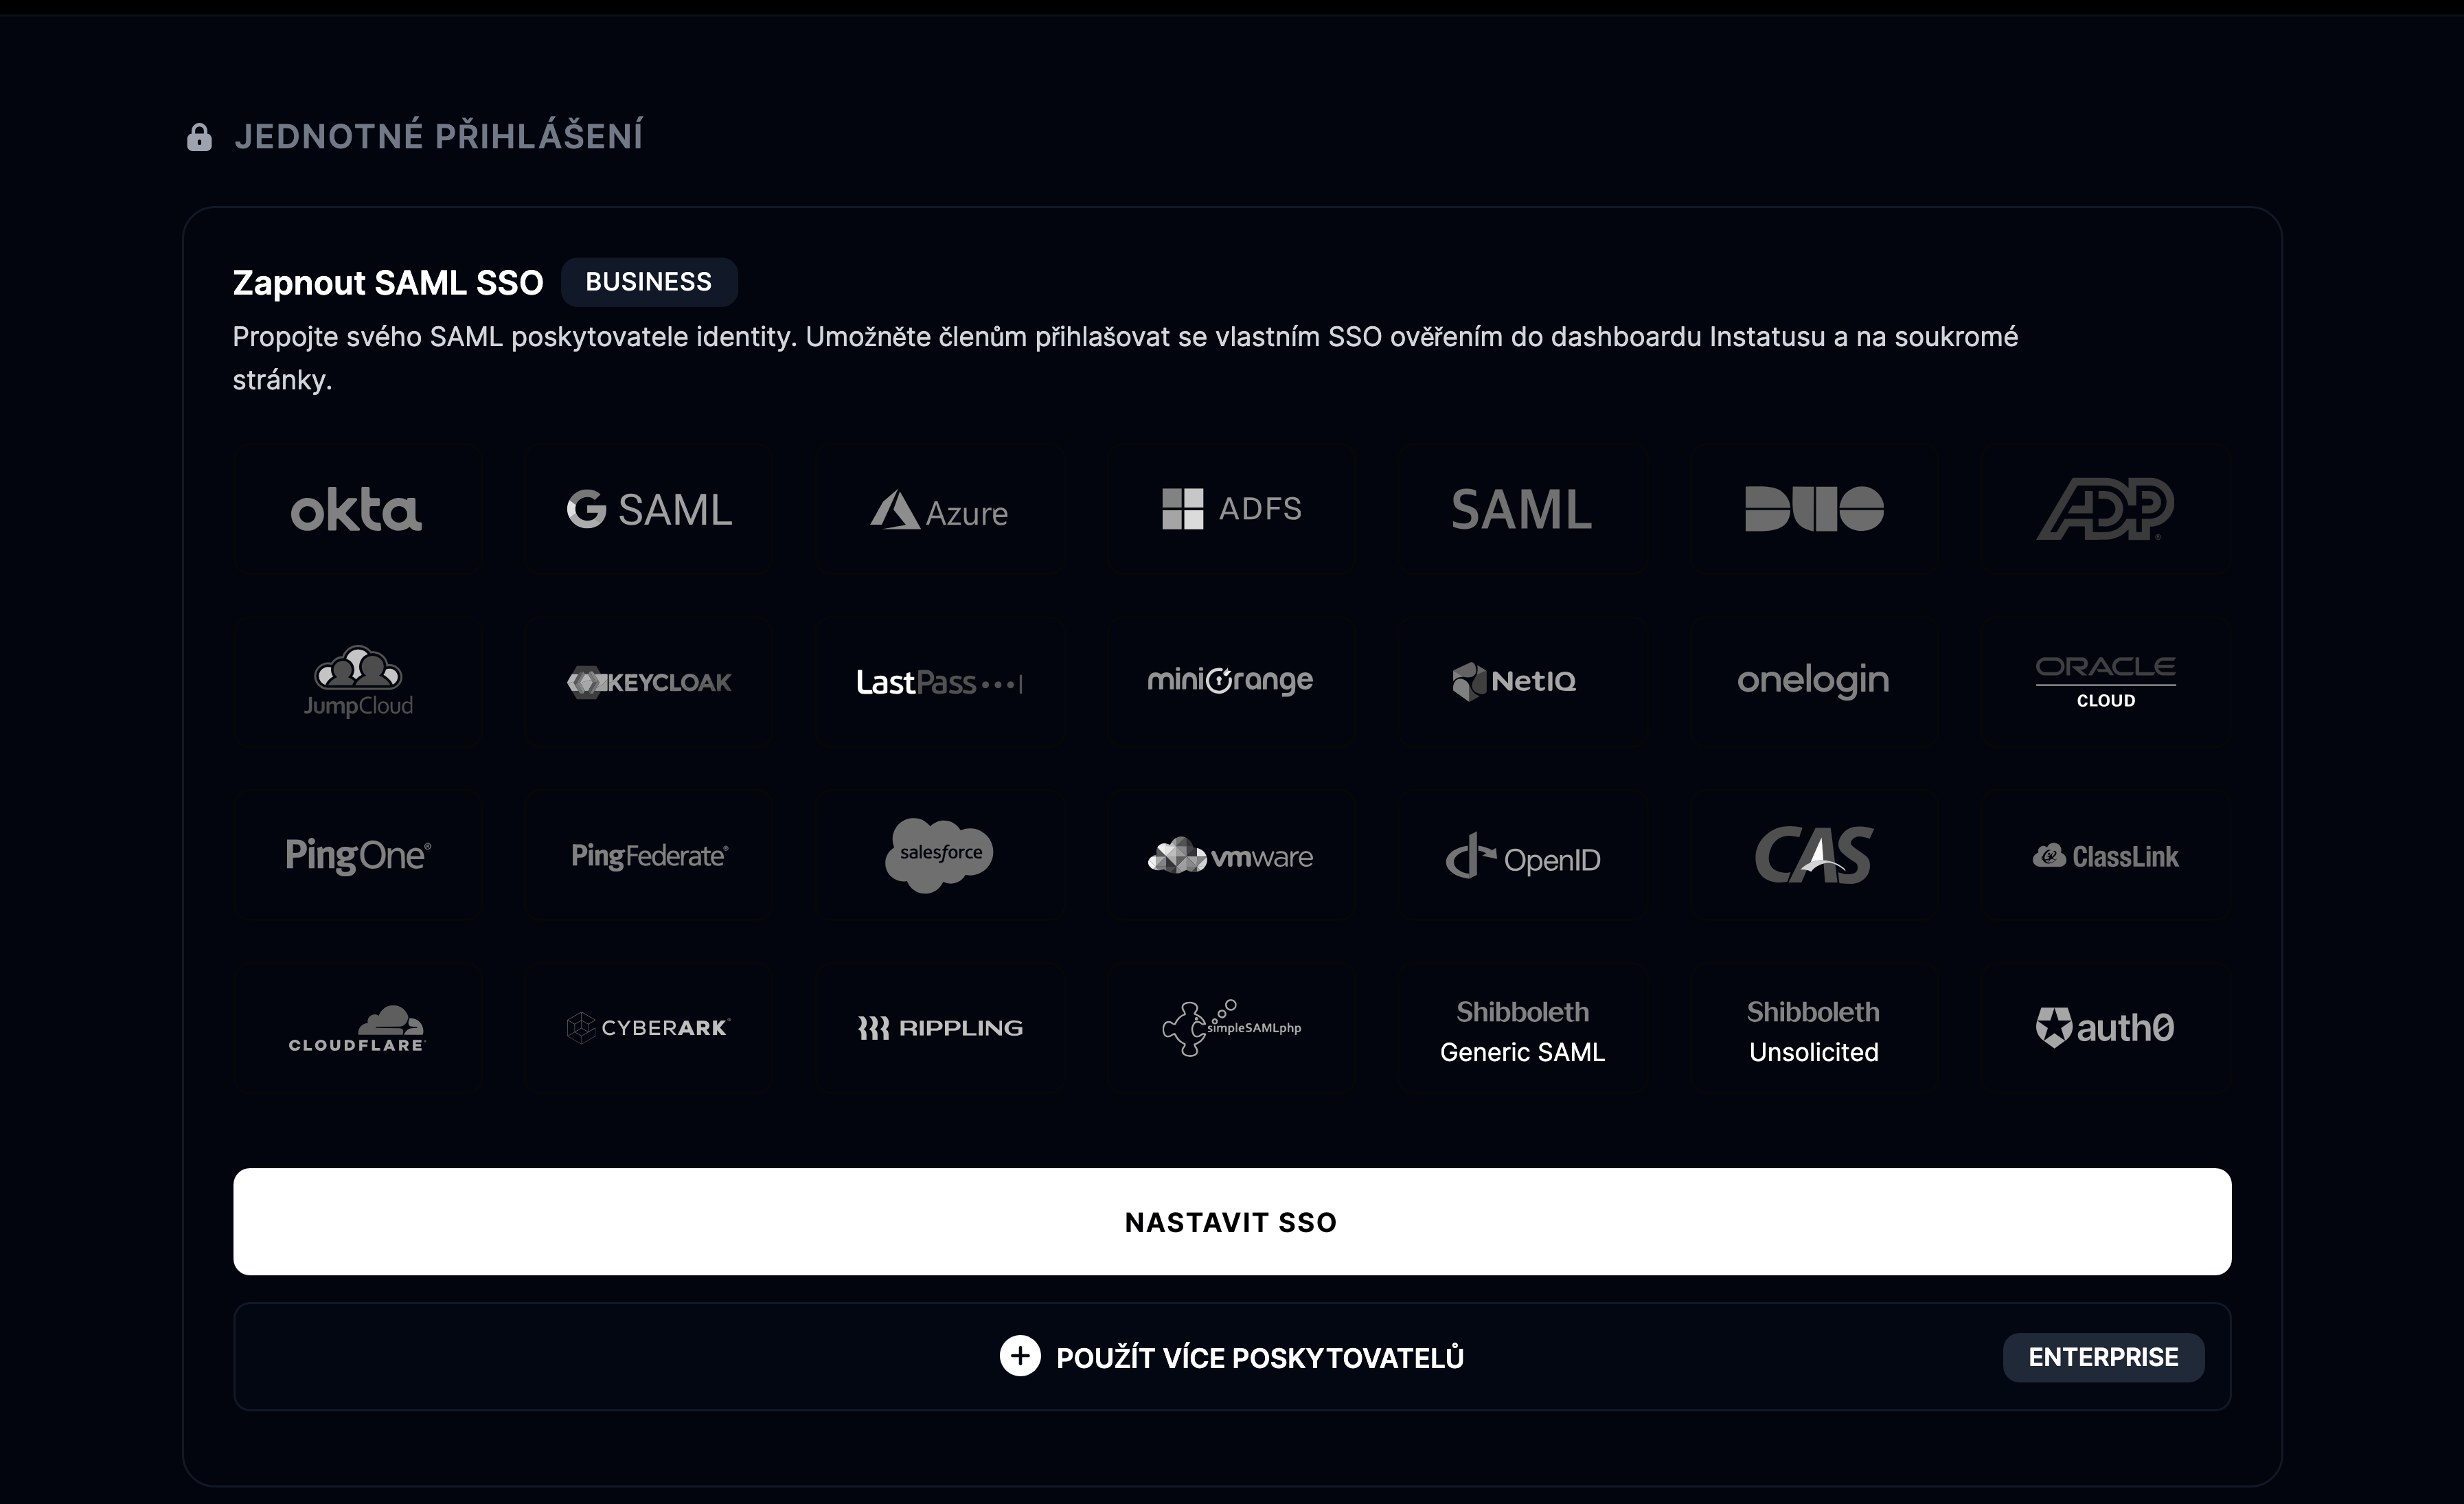Select the Salesforce cloud logo
2464x1504 pixels.
tap(939, 855)
